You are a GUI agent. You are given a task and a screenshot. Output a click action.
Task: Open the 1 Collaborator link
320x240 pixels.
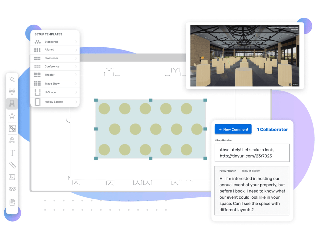[272, 129]
